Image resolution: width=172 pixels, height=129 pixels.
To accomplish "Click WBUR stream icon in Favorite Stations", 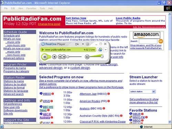I will (131, 114).
